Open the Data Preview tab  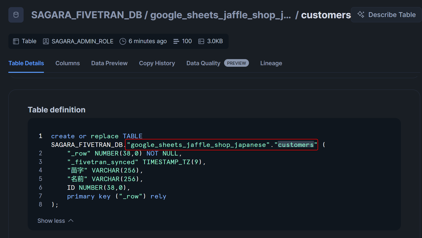point(109,63)
